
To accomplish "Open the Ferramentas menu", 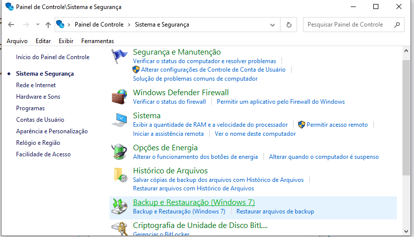I will point(97,41).
